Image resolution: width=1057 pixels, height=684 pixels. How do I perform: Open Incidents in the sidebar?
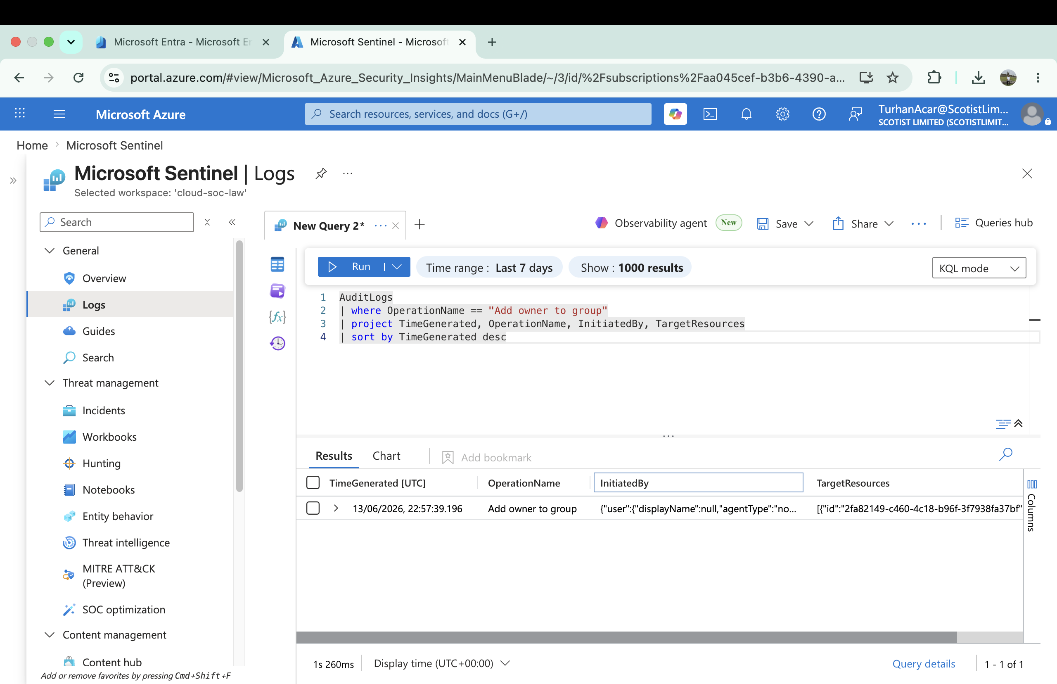[104, 411]
